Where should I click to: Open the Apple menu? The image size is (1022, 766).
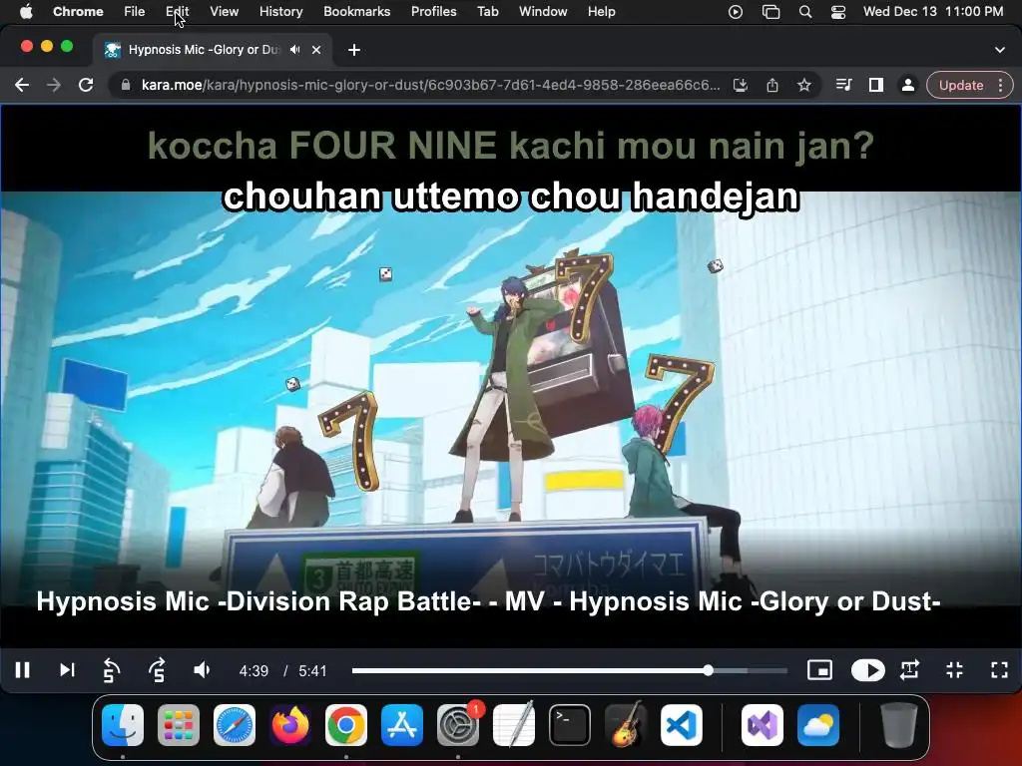(x=26, y=12)
